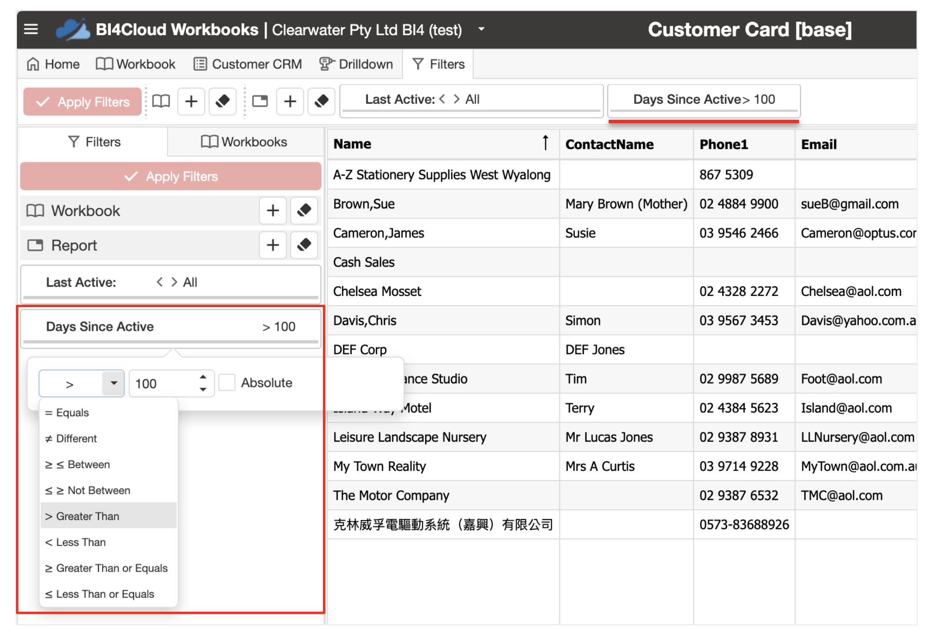Add a filter to Report row
The height and width of the screenshot is (633, 935).
click(x=273, y=245)
